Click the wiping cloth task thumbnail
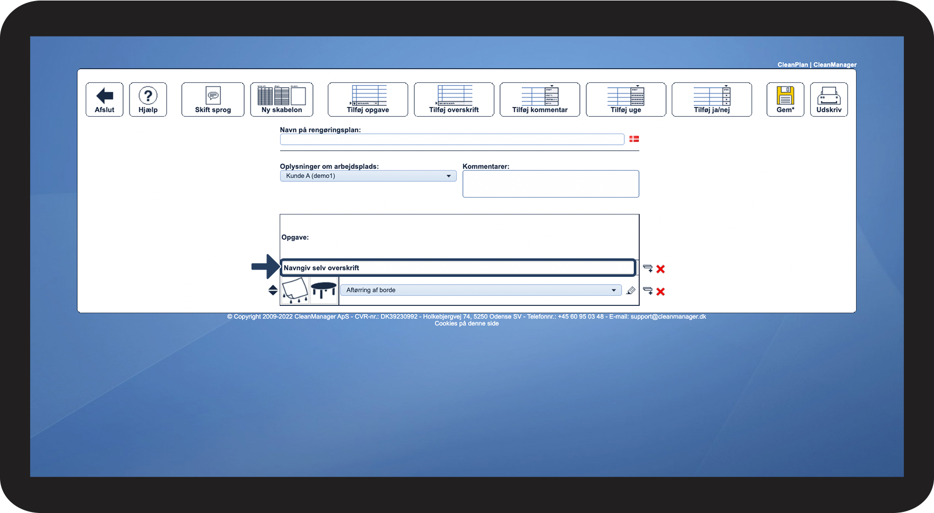This screenshot has height=513, width=934. point(295,291)
